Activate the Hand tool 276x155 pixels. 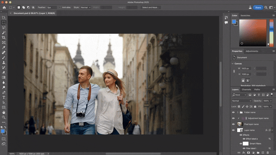4,112
